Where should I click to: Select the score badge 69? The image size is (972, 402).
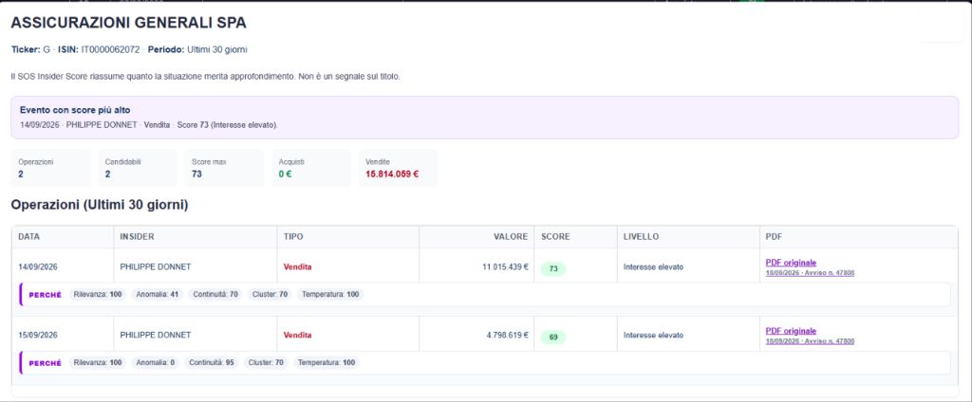553,337
